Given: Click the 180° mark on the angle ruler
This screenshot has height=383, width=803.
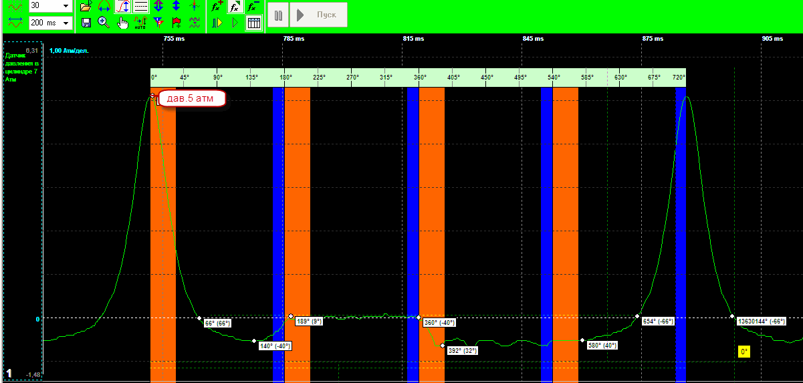Looking at the screenshot, I should tap(285, 78).
